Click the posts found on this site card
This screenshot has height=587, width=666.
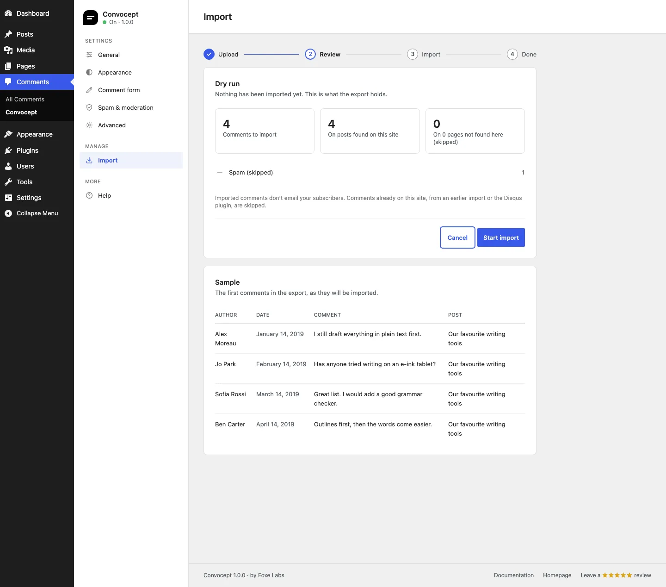coord(370,131)
